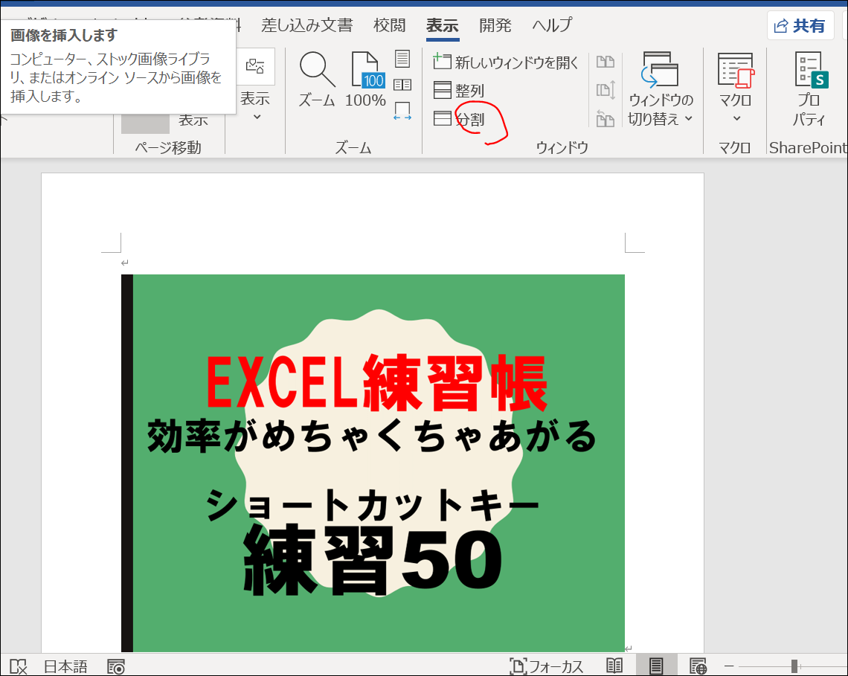Viewport: 848px width, 676px height.
Task: Switch to the 差し込み文書 tab
Action: coord(306,25)
